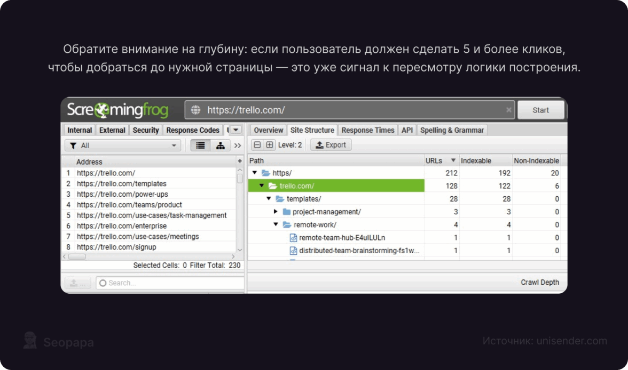Click remote-team-hub page file icon

click(x=293, y=238)
